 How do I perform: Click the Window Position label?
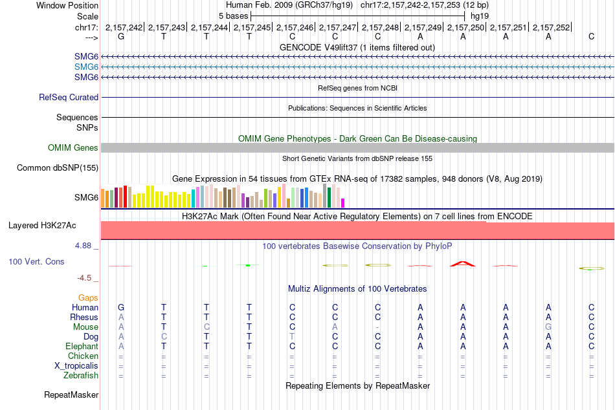point(67,5)
